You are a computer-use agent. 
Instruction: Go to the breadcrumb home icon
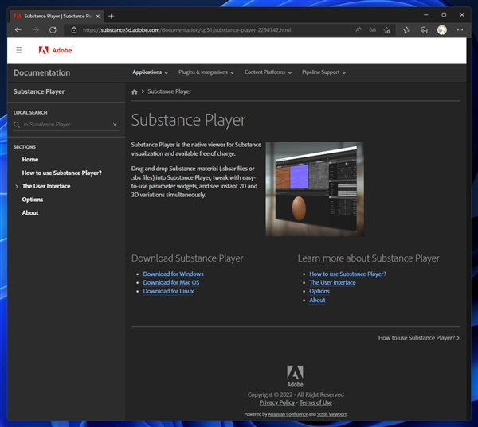coord(135,91)
